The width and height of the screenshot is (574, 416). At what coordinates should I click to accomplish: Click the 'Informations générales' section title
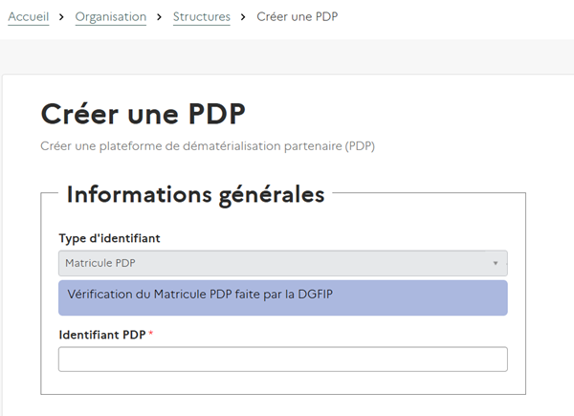click(x=195, y=195)
